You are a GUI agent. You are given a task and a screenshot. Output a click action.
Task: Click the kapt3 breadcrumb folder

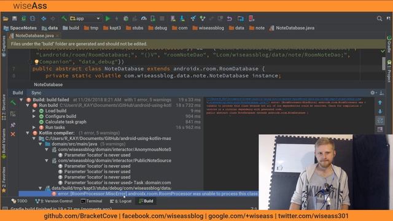(112, 28)
